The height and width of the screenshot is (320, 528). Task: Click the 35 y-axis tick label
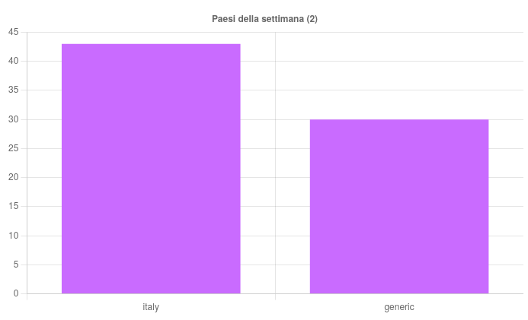[14, 90]
